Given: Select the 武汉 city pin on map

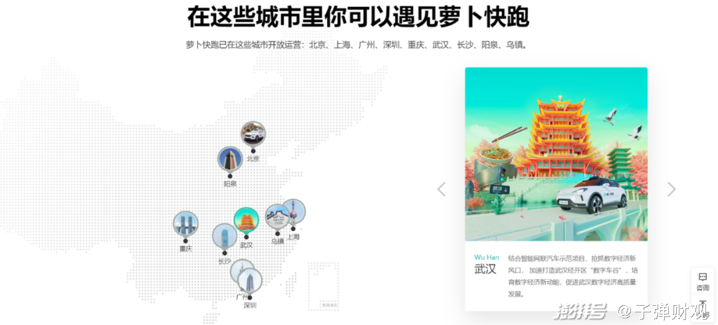Looking at the screenshot, I should [247, 220].
